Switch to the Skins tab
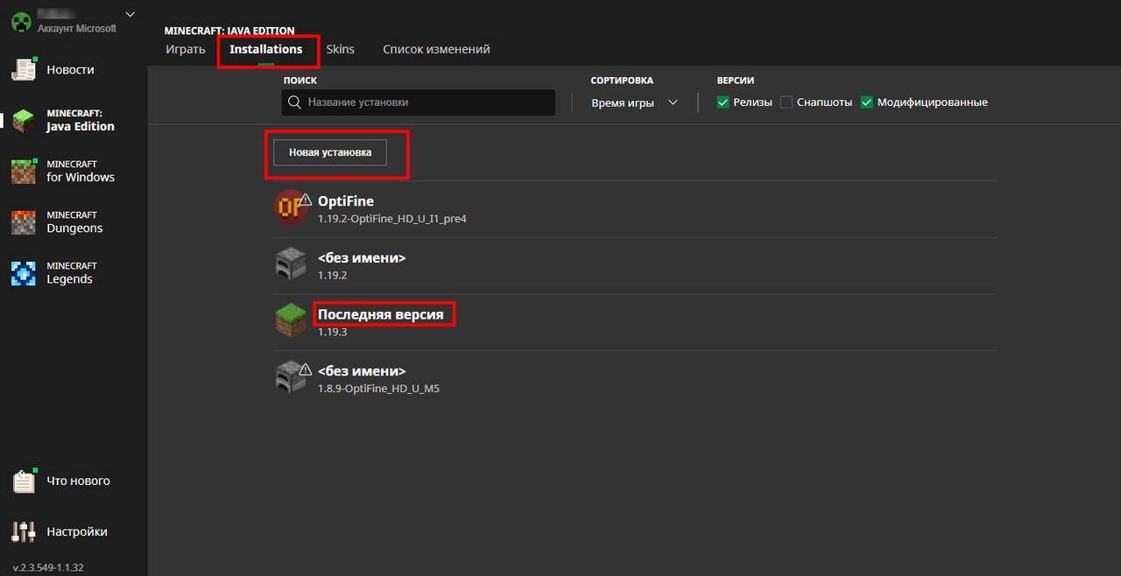 341,49
